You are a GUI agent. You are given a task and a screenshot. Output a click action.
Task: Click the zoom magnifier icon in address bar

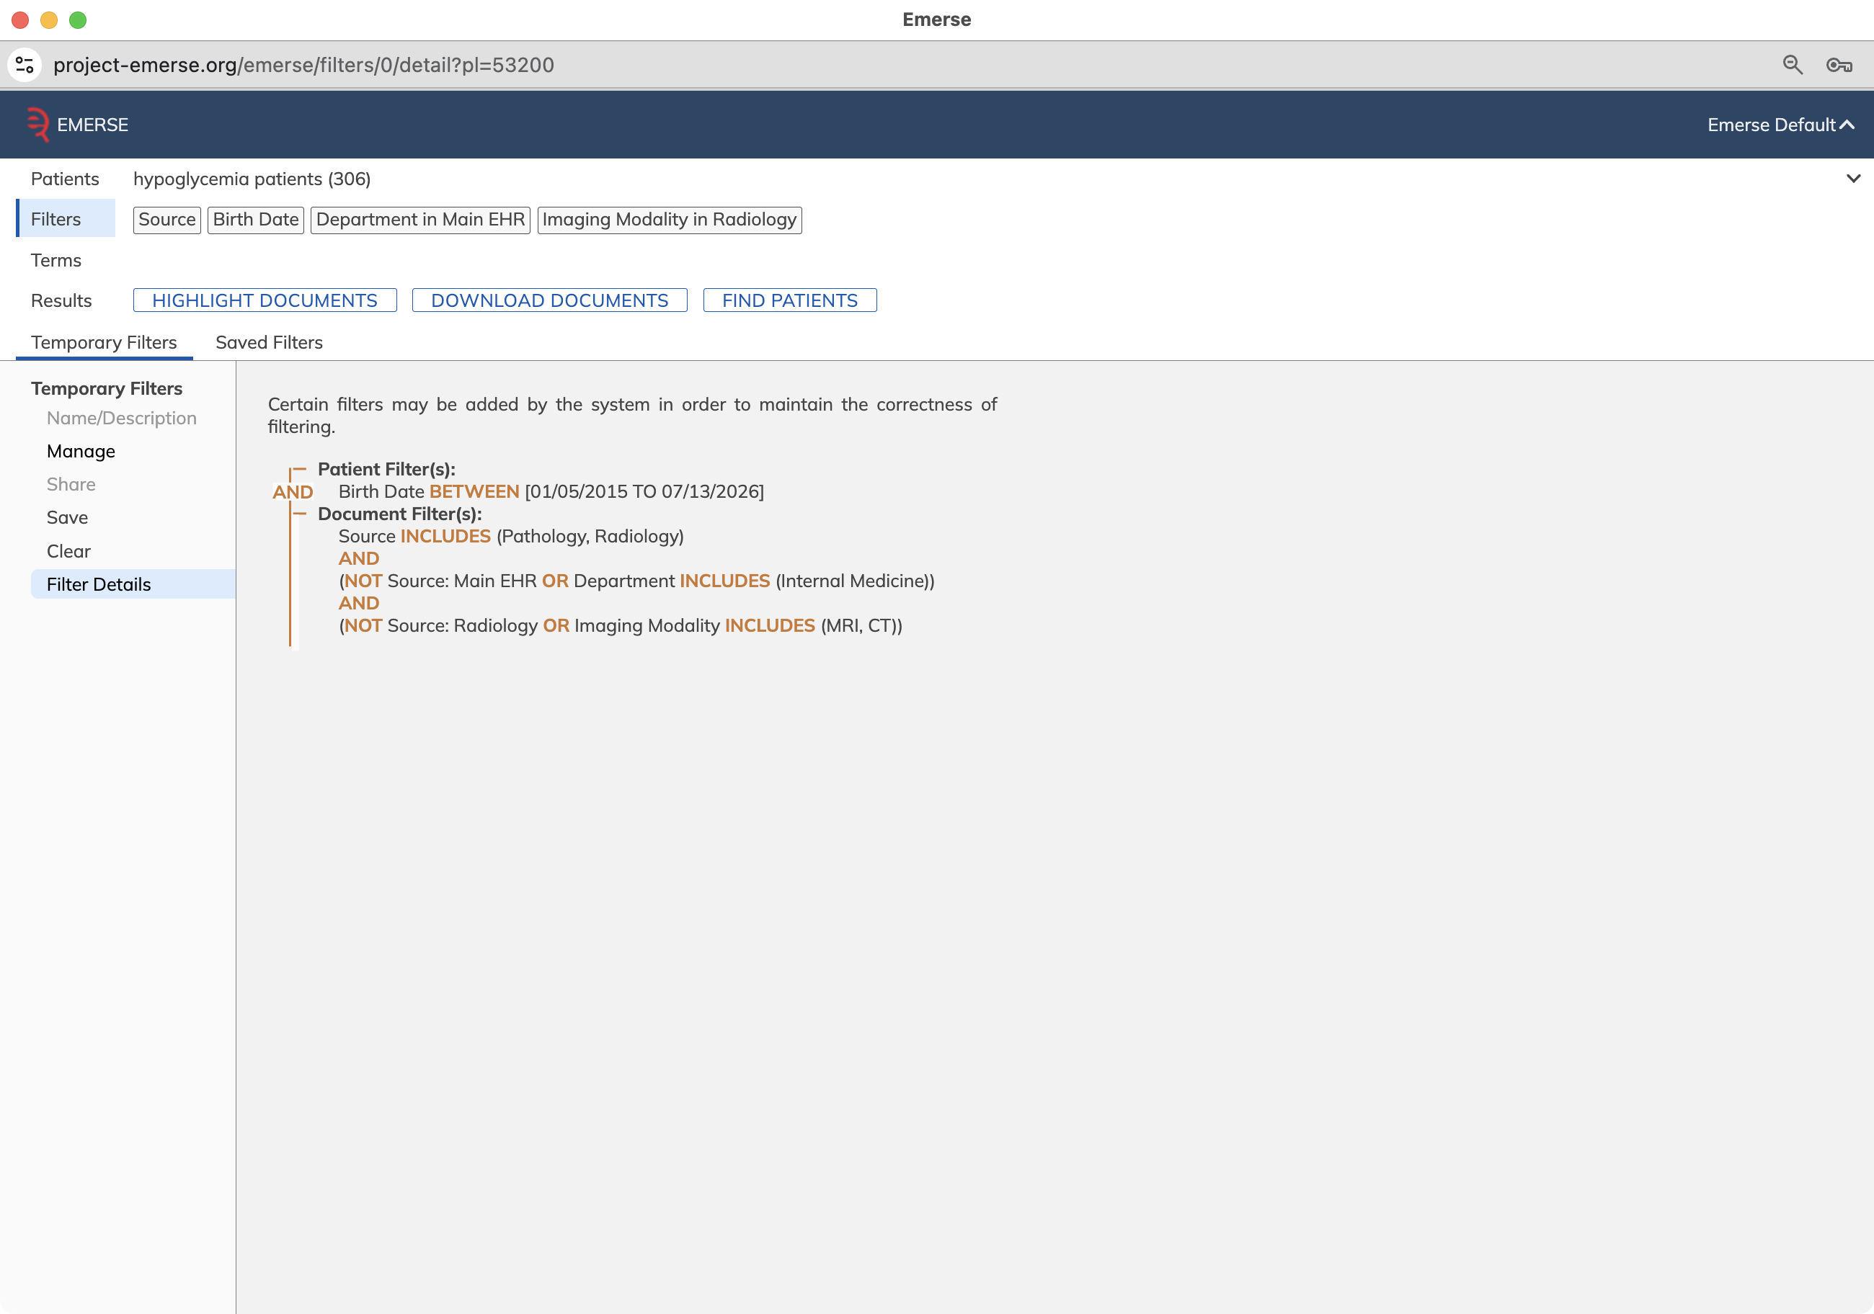(1793, 64)
